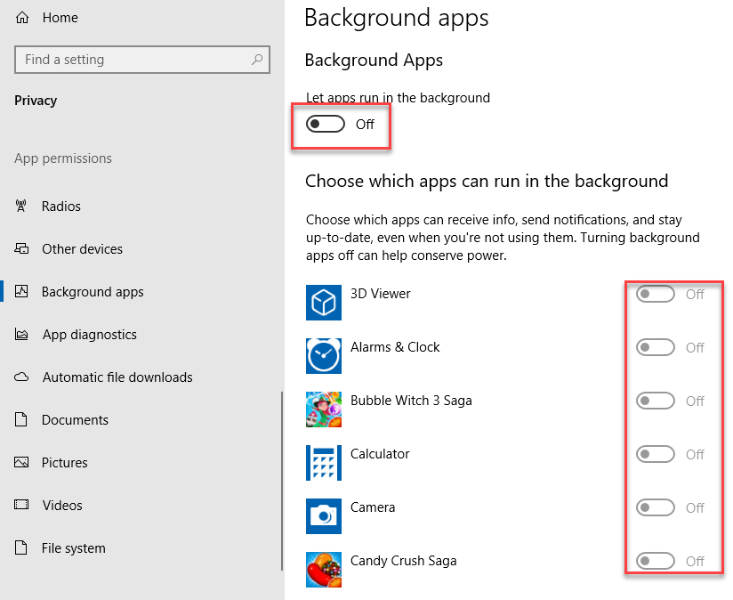
Task: Click the Bubble Witch 3 Saga icon
Action: click(x=324, y=409)
